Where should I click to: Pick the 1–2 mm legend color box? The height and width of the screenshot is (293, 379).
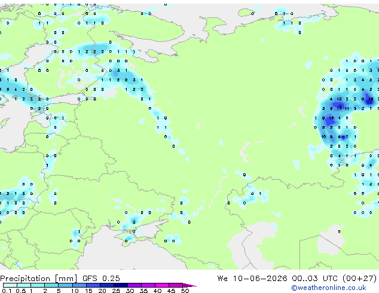(38, 285)
